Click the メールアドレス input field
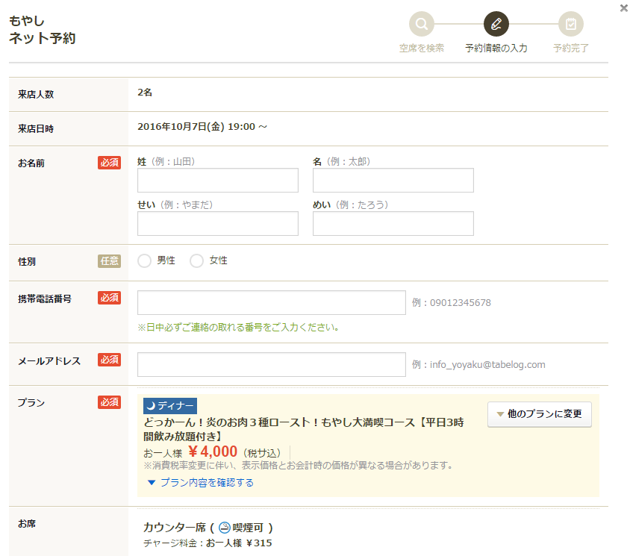This screenshot has height=556, width=630. pos(272,365)
